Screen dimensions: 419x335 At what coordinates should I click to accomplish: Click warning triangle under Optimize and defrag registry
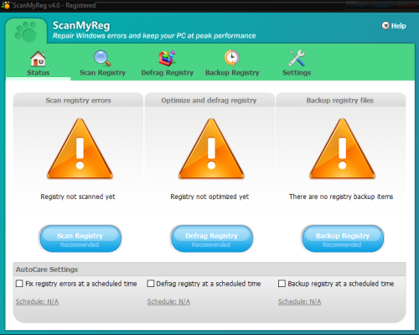[x=211, y=149]
